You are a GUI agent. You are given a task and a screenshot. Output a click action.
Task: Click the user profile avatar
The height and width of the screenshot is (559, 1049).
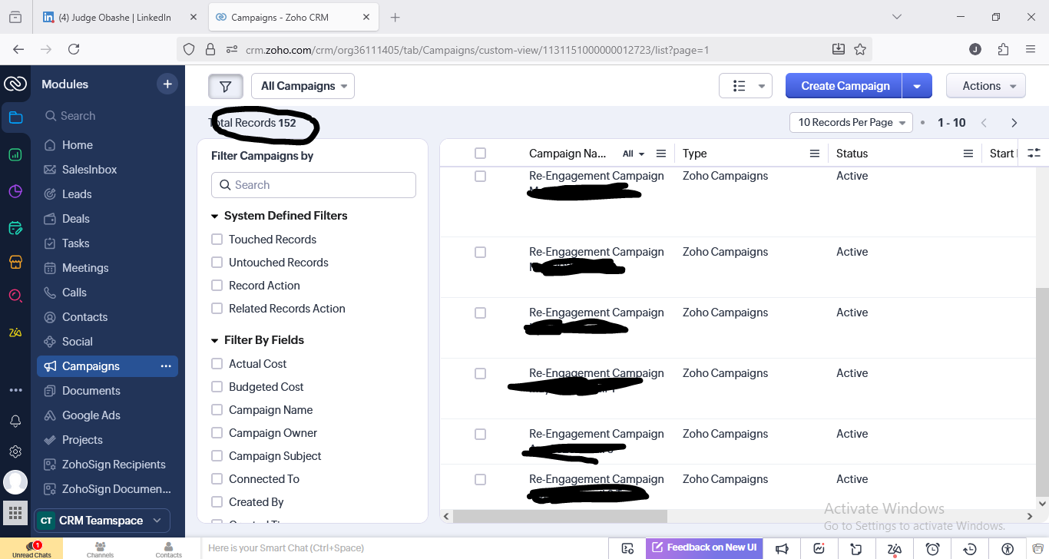coord(15,482)
